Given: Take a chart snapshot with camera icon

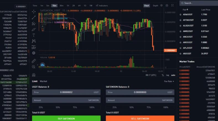Looking at the screenshot, I should tap(167, 6).
